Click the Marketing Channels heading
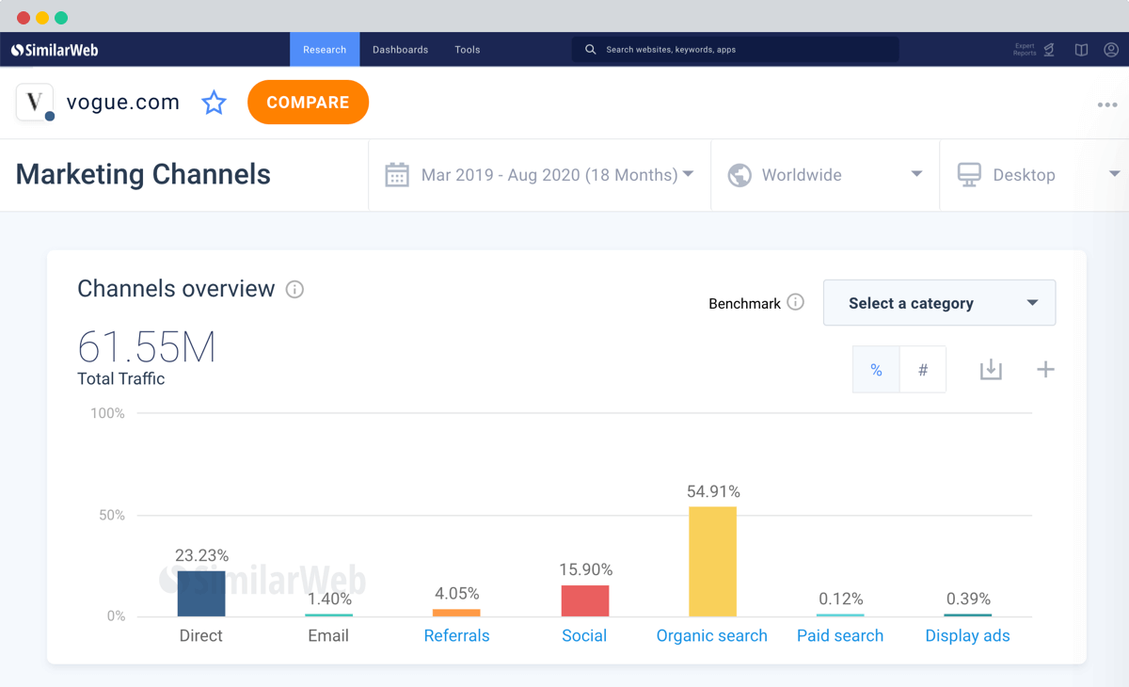 click(143, 174)
